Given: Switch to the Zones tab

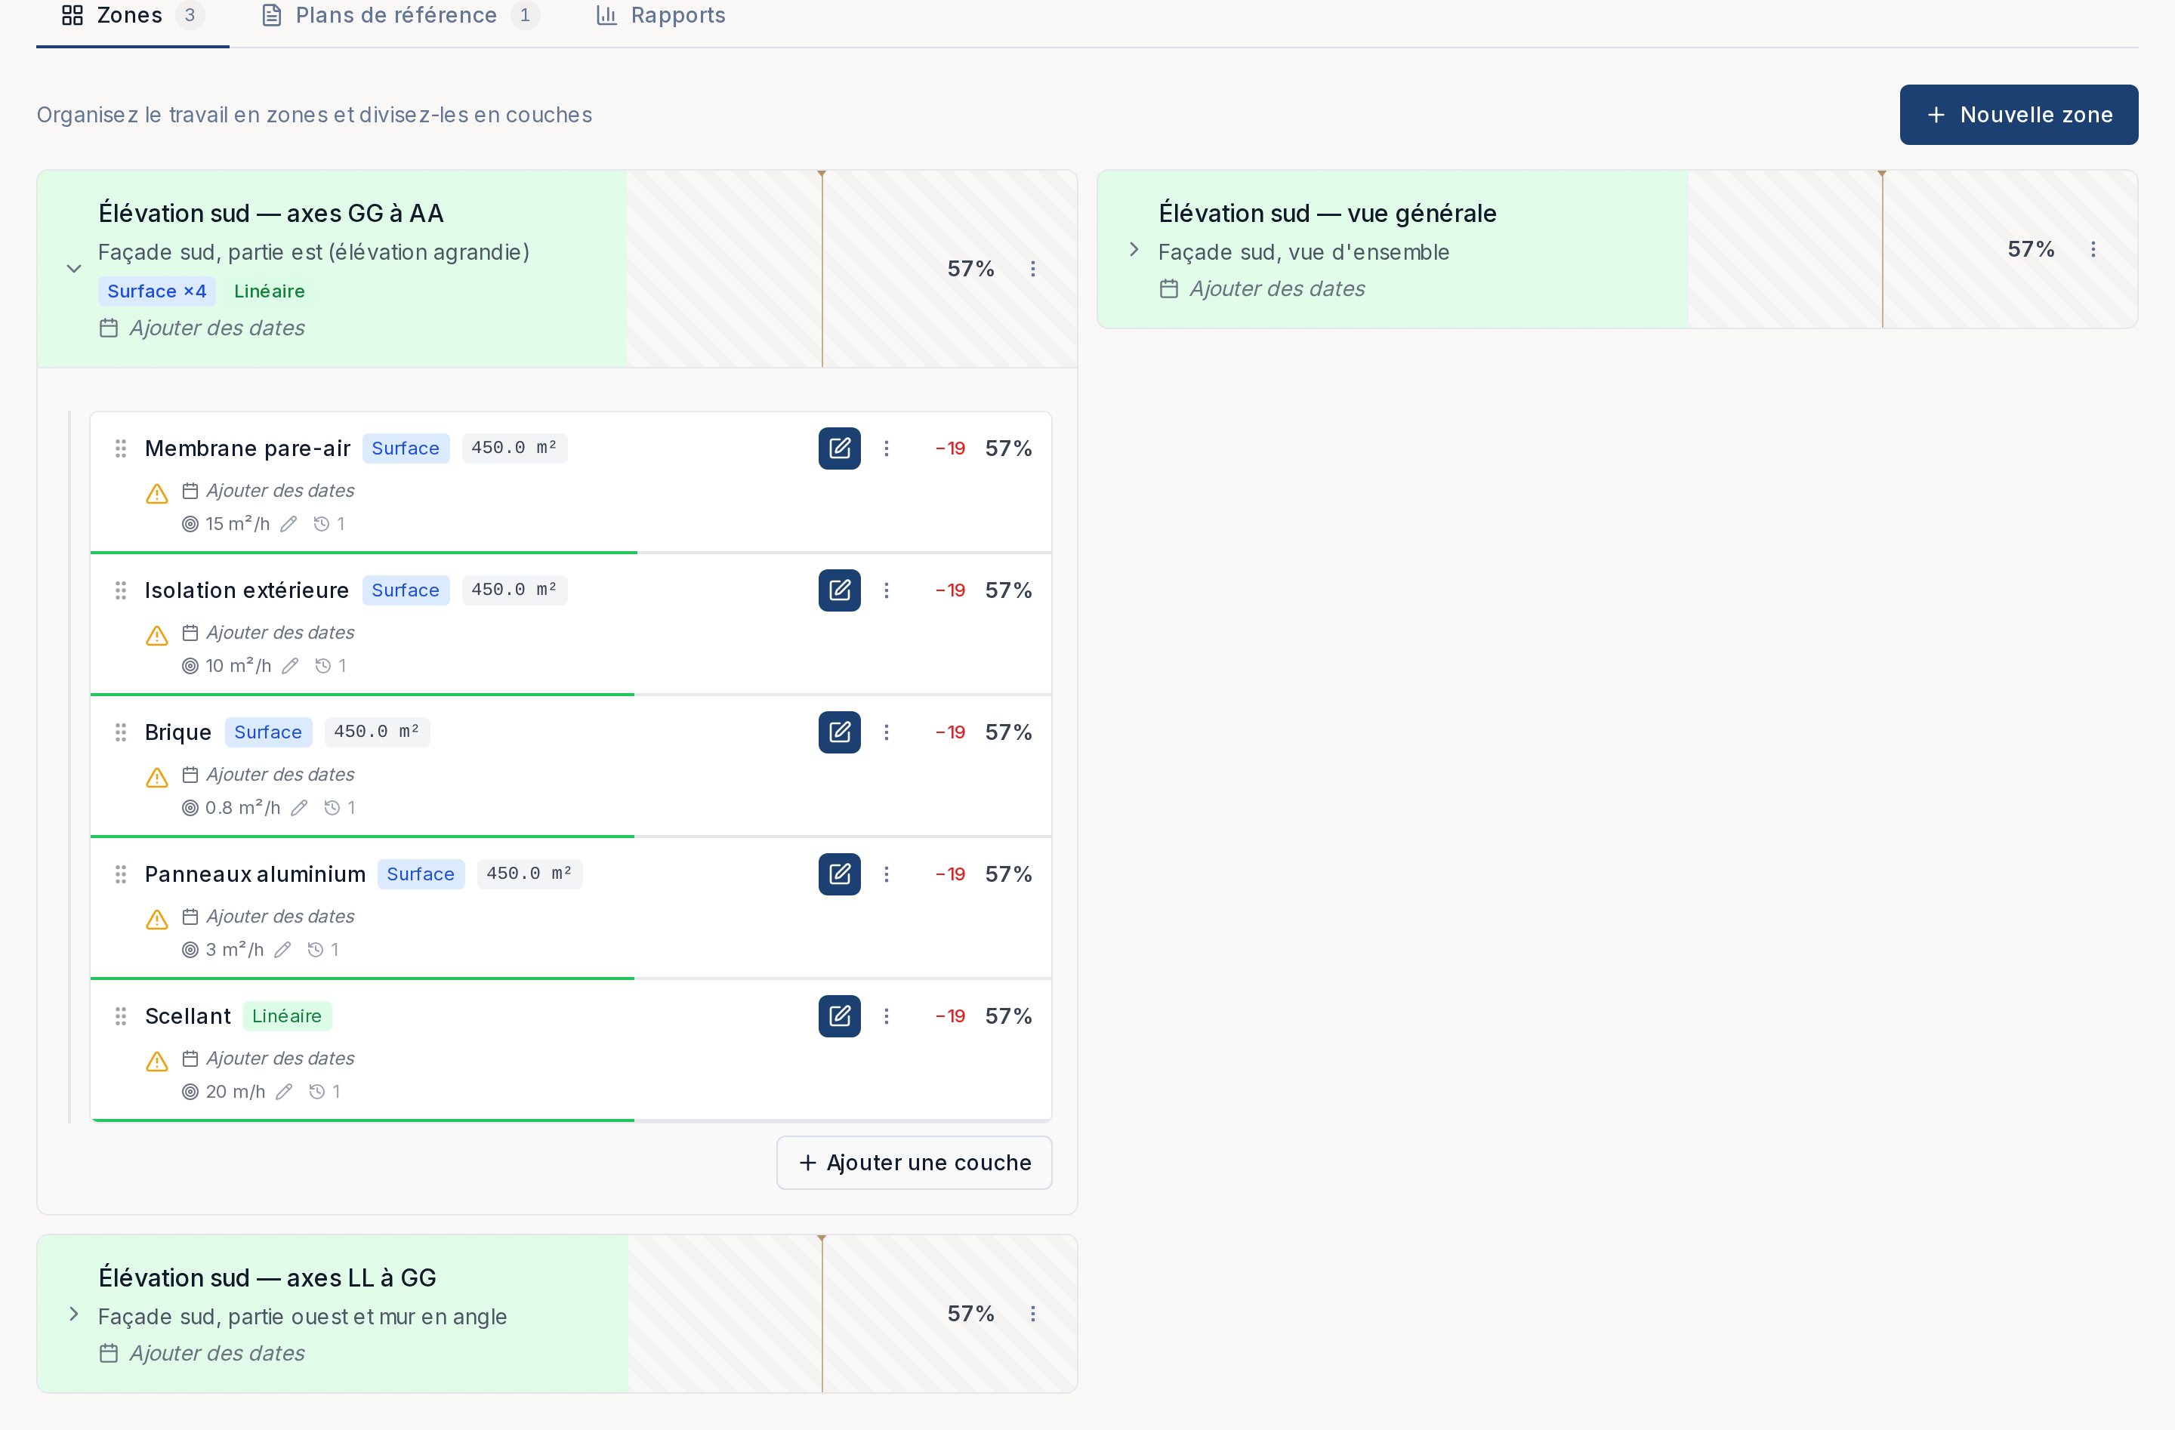Looking at the screenshot, I should 132,16.
